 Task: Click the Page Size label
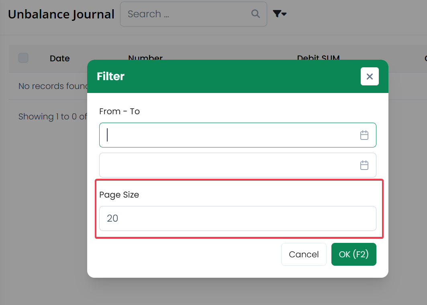pos(119,195)
